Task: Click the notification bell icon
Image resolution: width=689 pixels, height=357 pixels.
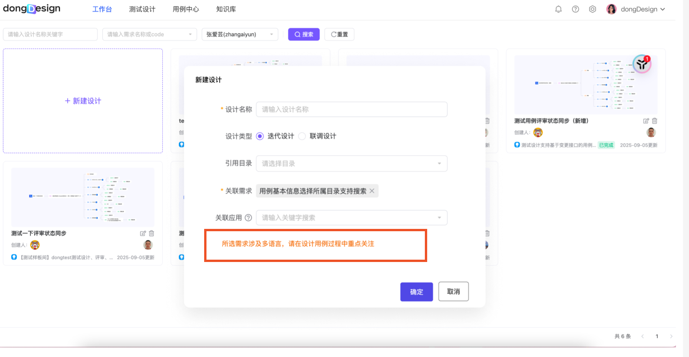Action: point(558,9)
